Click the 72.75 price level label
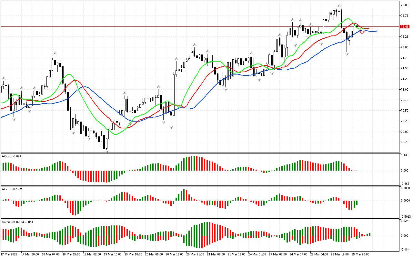Image resolution: width=413 pixels, height=258 pixels. pos(405,16)
